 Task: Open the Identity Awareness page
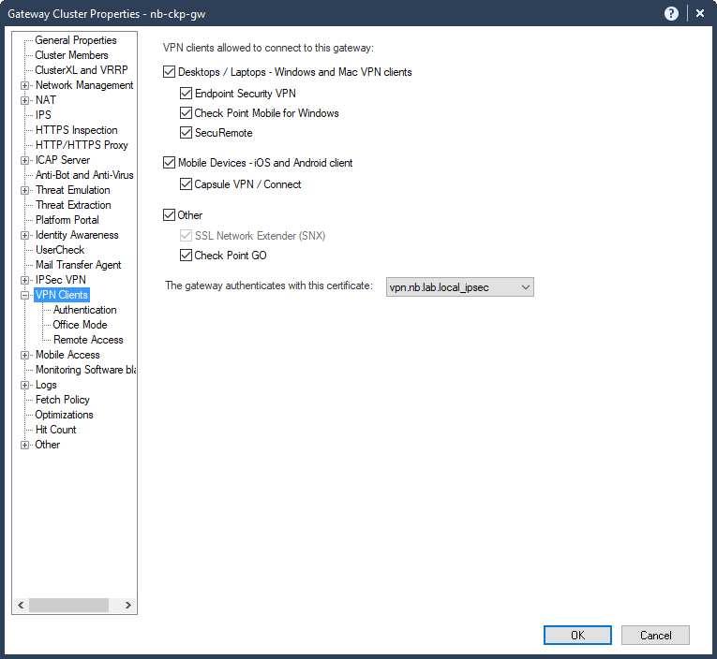point(77,235)
